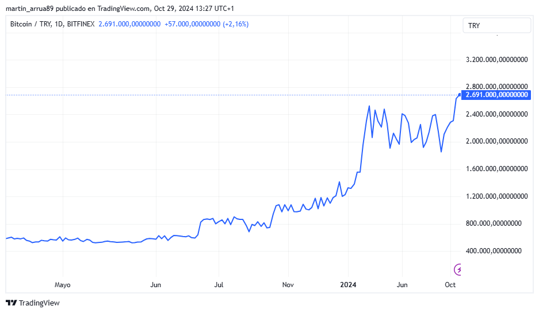Viewport: 539px width, 313px height.
Task: Click the current price label 2.691.000
Action: [496, 95]
